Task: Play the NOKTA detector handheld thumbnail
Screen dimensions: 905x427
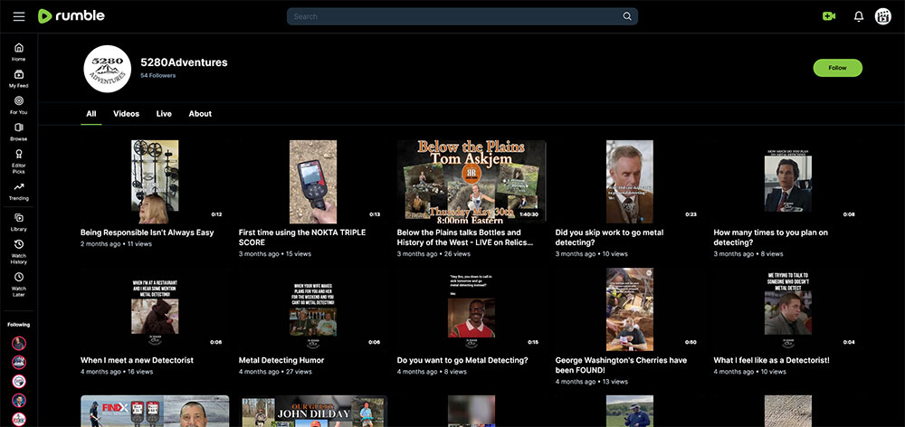Action: click(313, 181)
